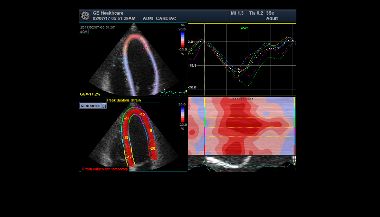Viewport: 380px width, 217px height.
Task: Select the -19 segment strain value
Action: 125,138
